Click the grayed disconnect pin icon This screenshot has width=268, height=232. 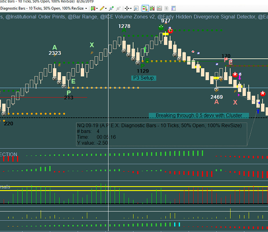tap(118, 8)
